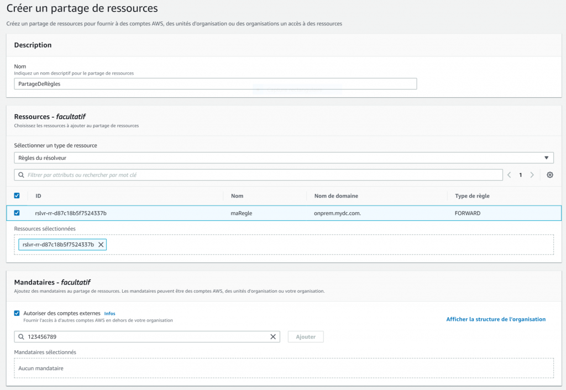Image resolution: width=566 pixels, height=390 pixels.
Task: Open the Infos link next to external accounts
Action: [x=110, y=314]
